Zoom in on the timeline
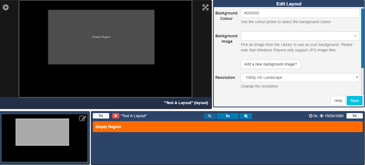Image resolution: width=365 pixels, height=165 pixels. pyautogui.click(x=245, y=116)
